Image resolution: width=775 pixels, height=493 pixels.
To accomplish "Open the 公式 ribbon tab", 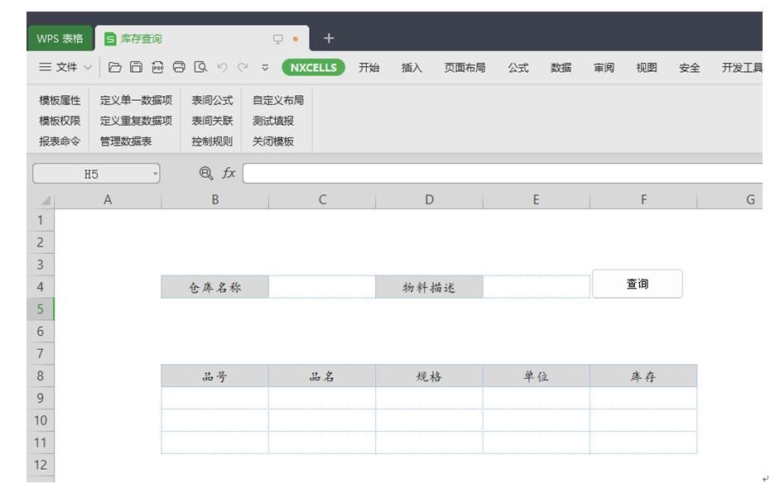I will (x=518, y=68).
